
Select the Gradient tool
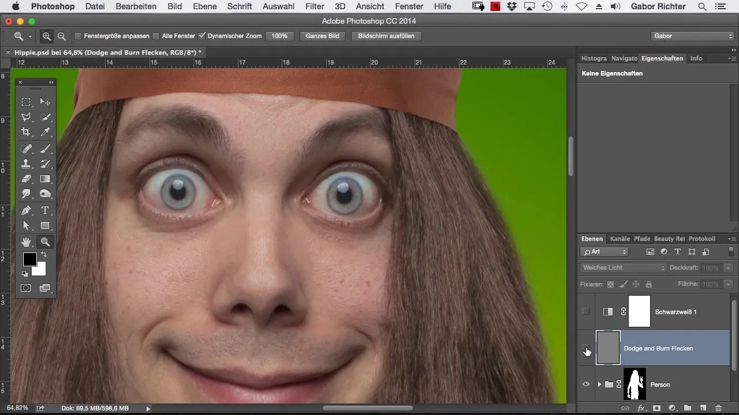tap(45, 179)
